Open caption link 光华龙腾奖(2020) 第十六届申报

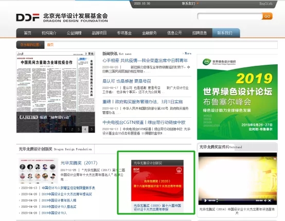click(x=157, y=208)
